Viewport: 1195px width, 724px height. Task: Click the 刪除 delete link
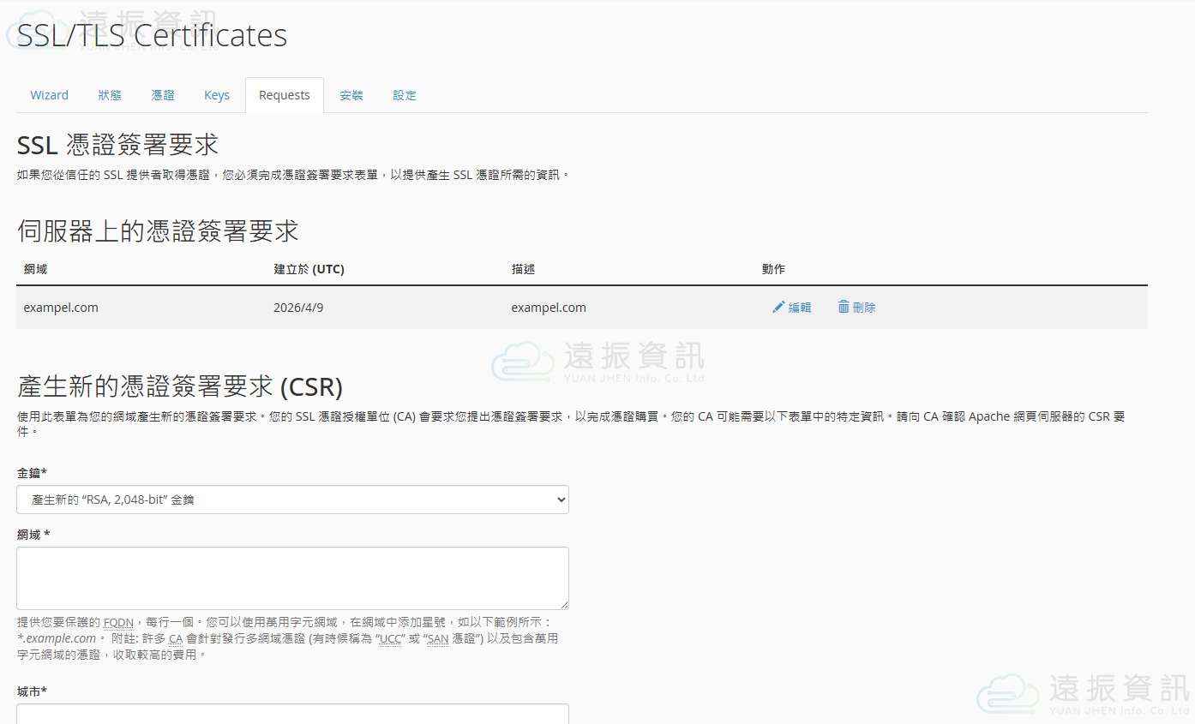click(862, 307)
